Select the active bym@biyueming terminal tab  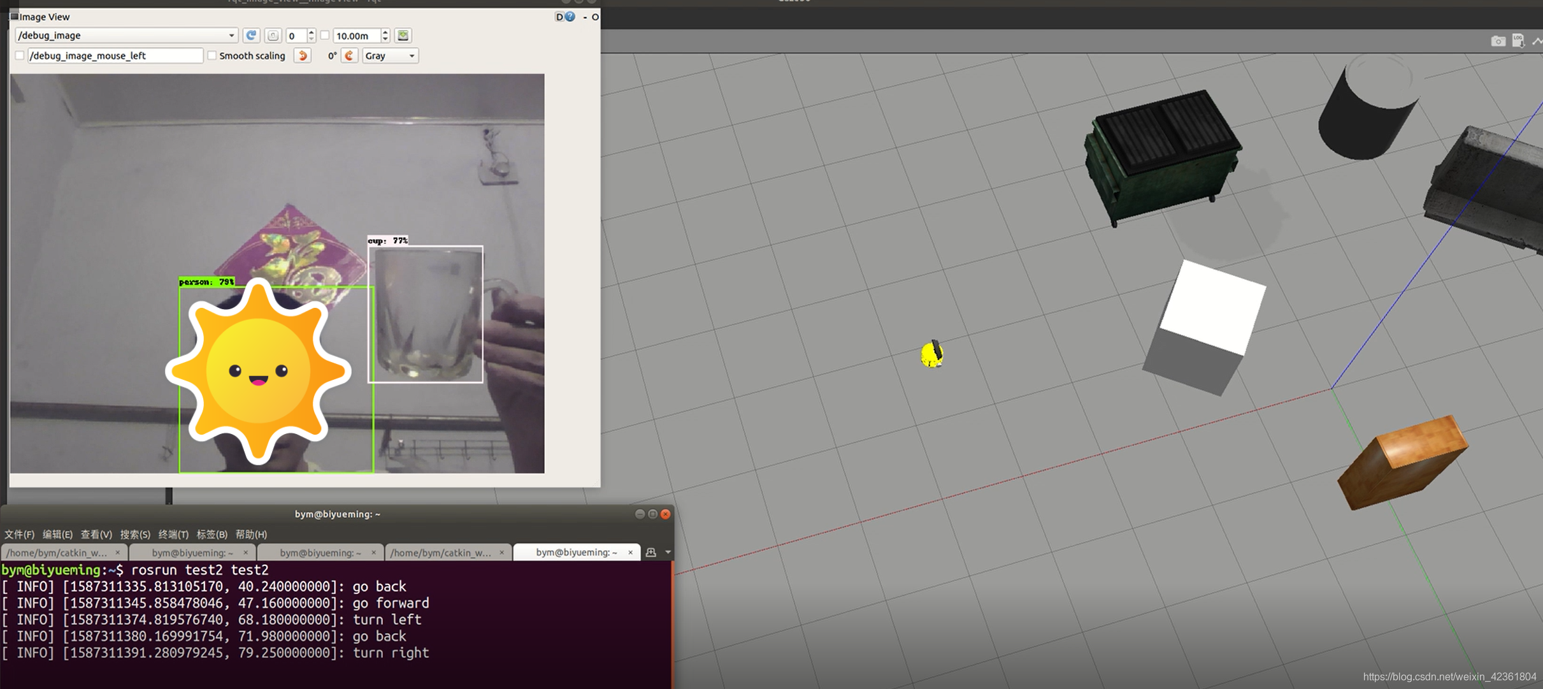coord(576,553)
